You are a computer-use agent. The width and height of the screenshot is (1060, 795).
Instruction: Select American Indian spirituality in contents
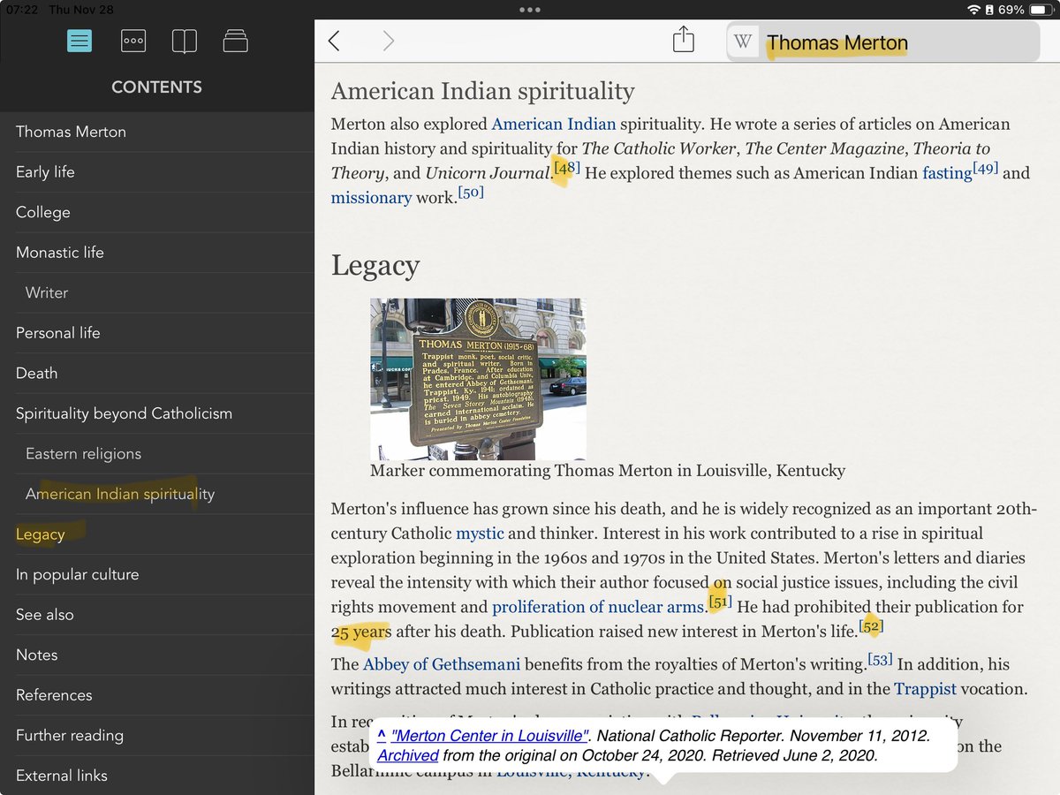(157, 494)
